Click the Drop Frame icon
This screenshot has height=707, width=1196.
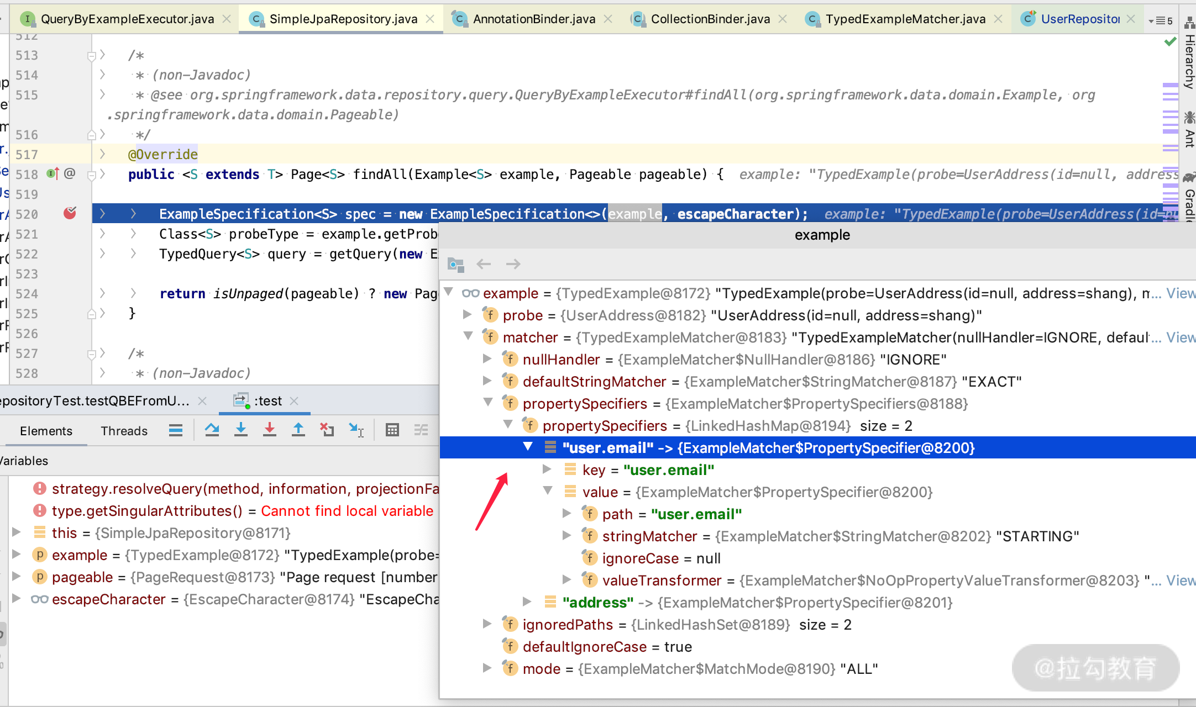(x=327, y=430)
